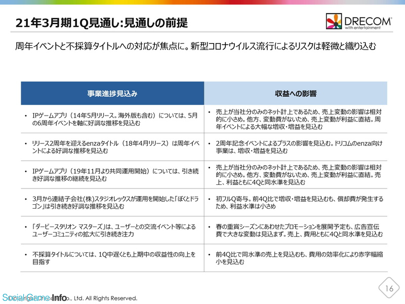Select the cell about リリース2周年を迎えるenzaタイトル
Image resolution: width=405 pixels, height=304 pixels.
pos(112,147)
